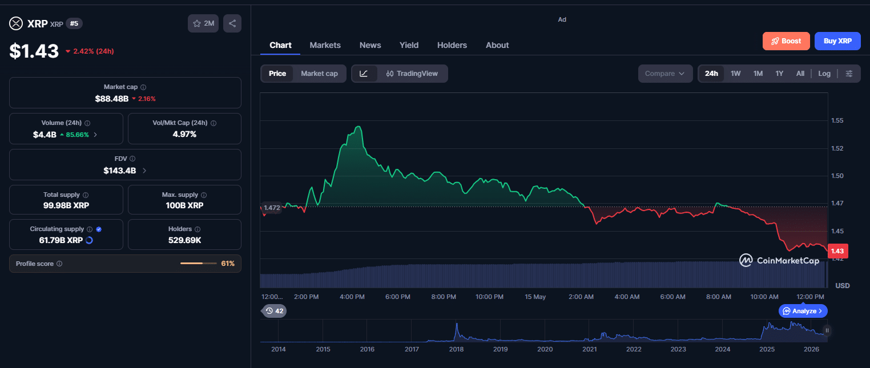Click the Analyze button
This screenshot has height=368, width=870.
click(803, 311)
